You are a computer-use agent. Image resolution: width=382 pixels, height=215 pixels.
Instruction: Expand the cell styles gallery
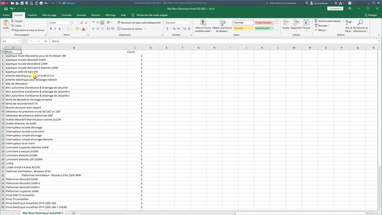[276, 30]
